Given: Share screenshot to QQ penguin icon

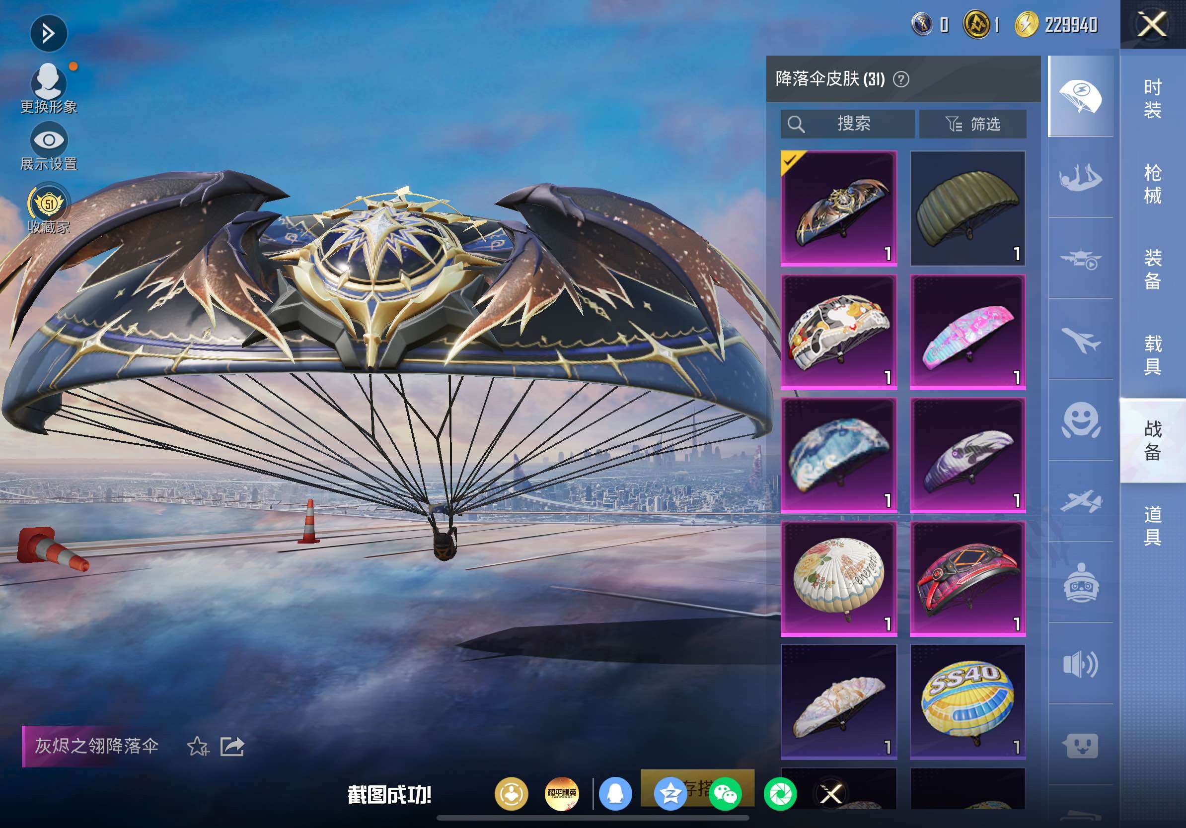Looking at the screenshot, I should tap(615, 794).
